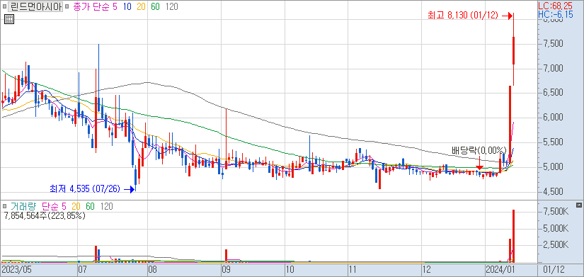Image resolution: width=584 pixels, height=277 pixels.
Task: Click the 5,500 price axis label
Action: [553, 142]
